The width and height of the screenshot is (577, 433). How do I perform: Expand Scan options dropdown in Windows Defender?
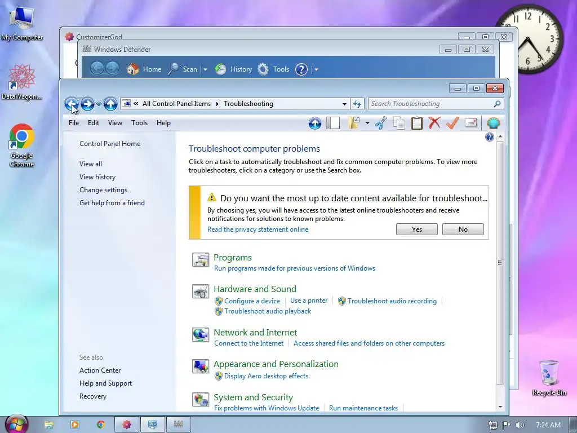pyautogui.click(x=205, y=69)
